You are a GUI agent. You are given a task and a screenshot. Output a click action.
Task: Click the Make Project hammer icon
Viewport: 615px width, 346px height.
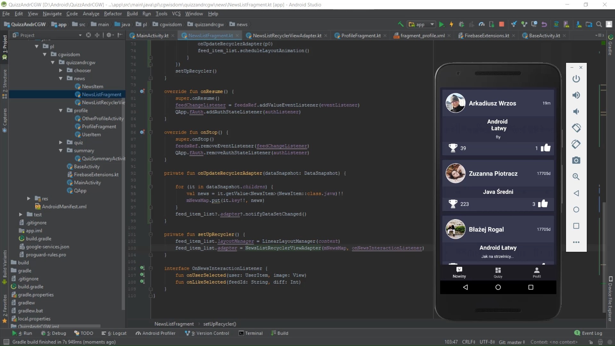pyautogui.click(x=400, y=24)
